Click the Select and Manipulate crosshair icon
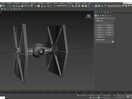The height and width of the screenshot is (99, 132). [x=35, y=6]
